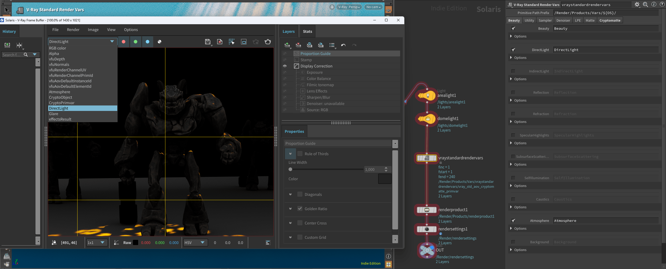Open the Cryptomatte tab in render vars
This screenshot has height=269, width=666.
click(x=610, y=20)
